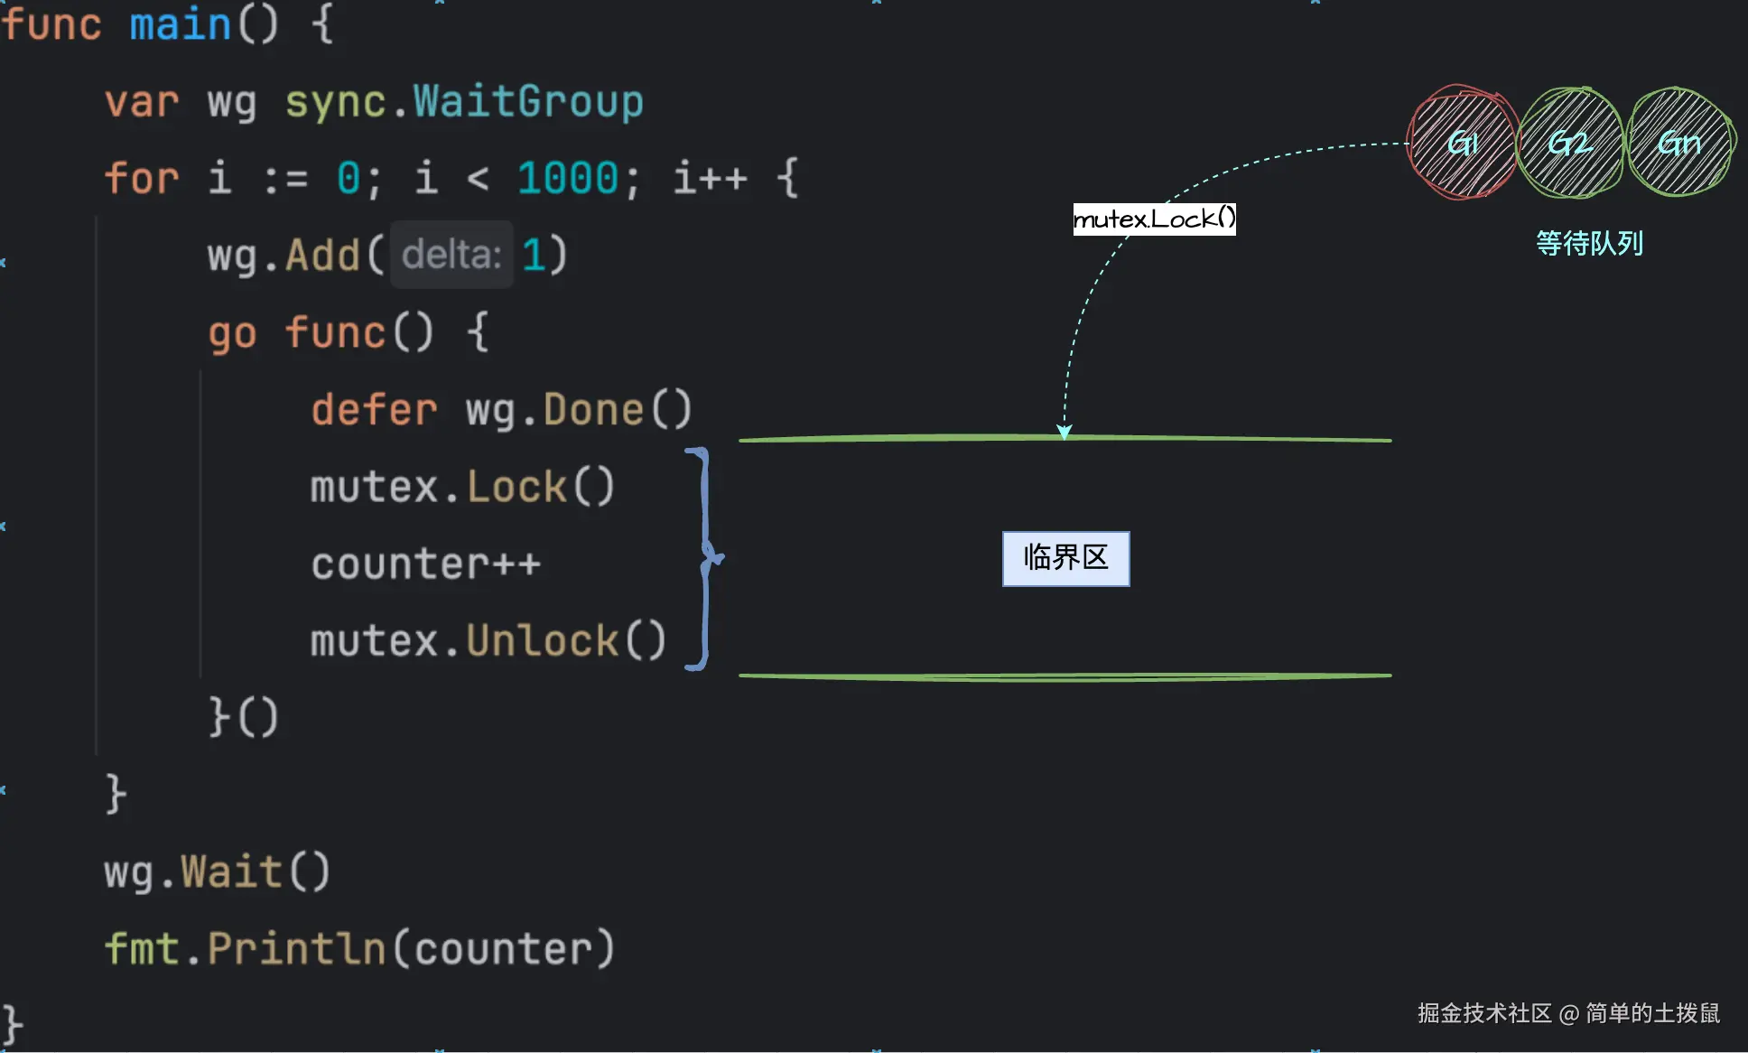Click the green Gn goroutine circle
Screen dimensions: 1748x1053
coord(1679,143)
